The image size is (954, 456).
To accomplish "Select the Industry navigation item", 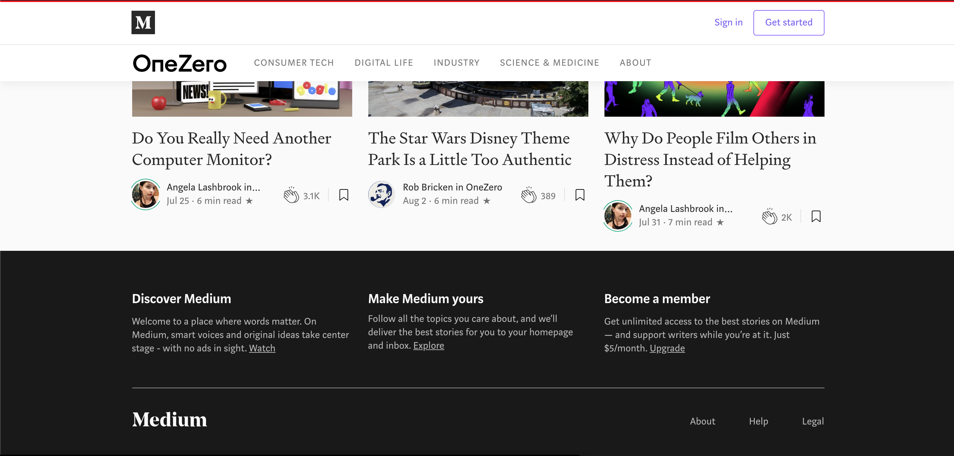I will click(456, 63).
